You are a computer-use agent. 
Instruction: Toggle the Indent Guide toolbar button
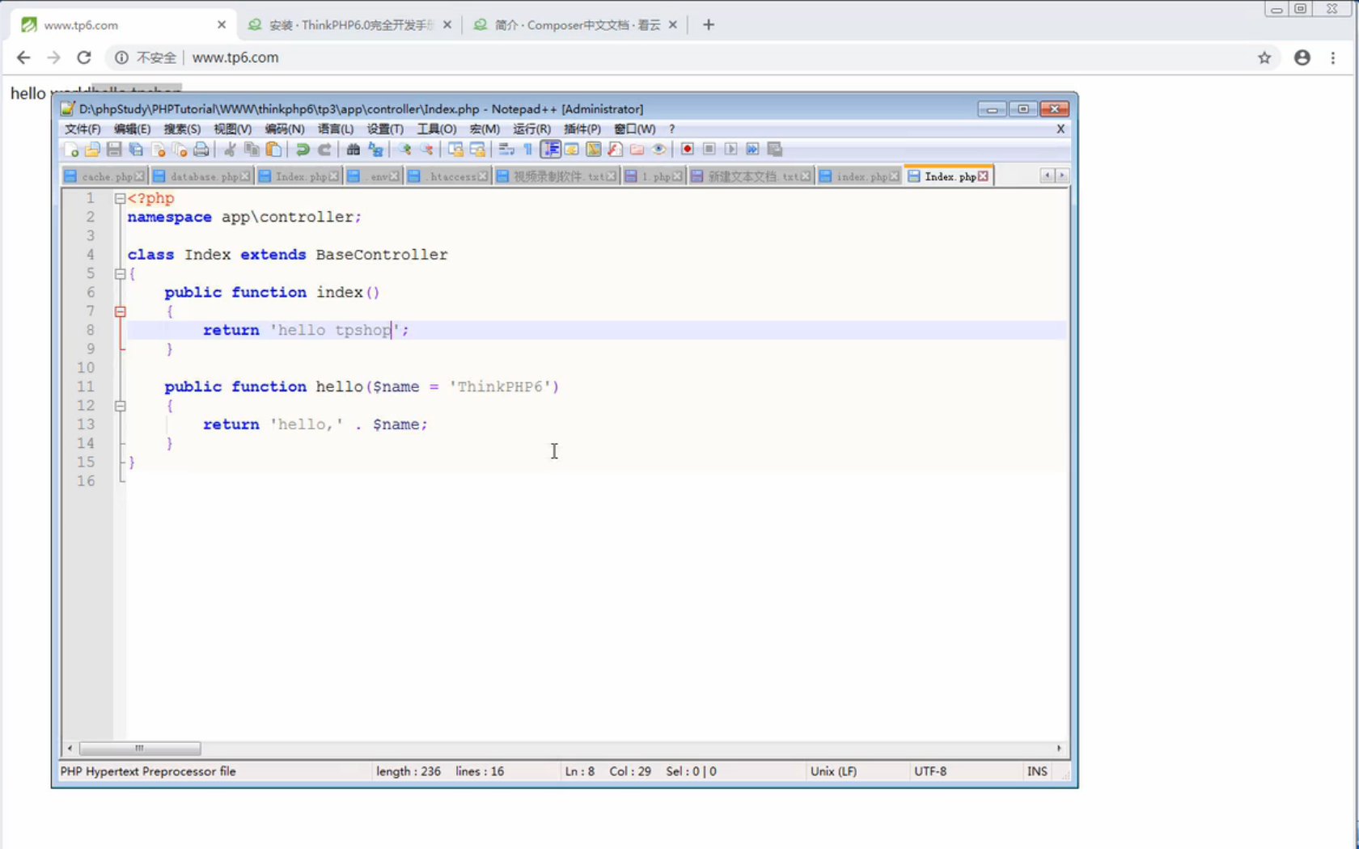coord(551,150)
